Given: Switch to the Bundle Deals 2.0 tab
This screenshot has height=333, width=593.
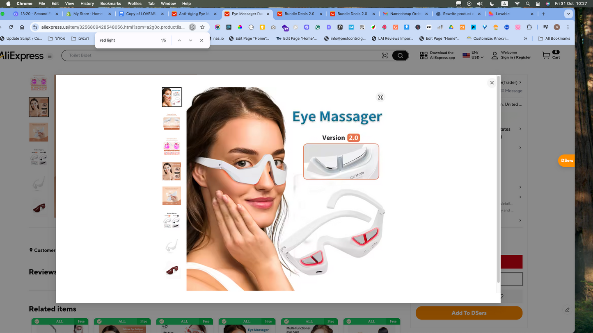Looking at the screenshot, I should pyautogui.click(x=300, y=14).
